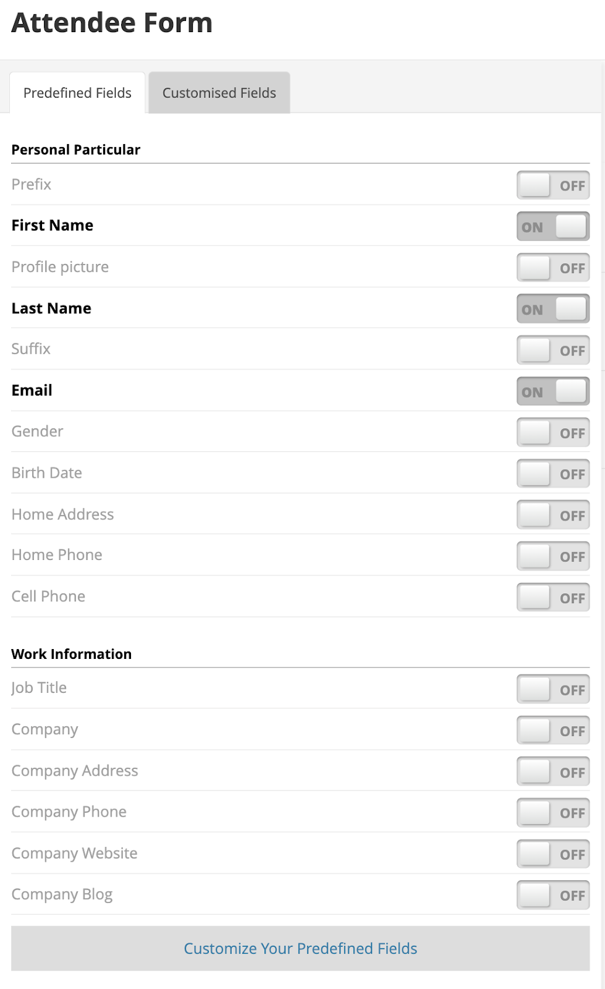The image size is (605, 989).
Task: Enable the Cell Phone field
Action: 552,598
